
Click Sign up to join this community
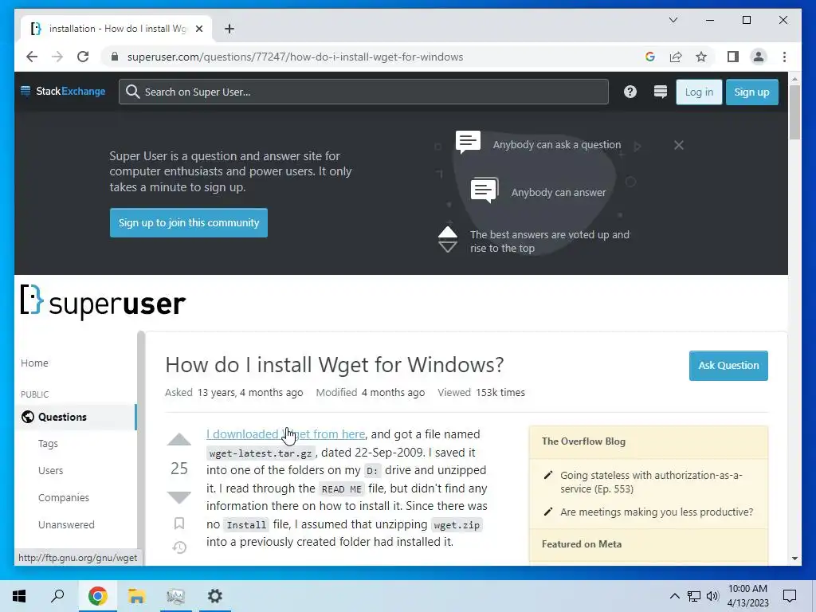pos(188,223)
